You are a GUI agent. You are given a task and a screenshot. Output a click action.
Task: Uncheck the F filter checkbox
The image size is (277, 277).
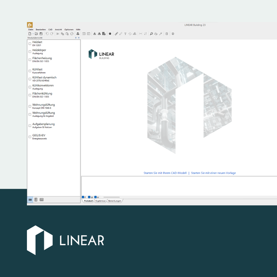(83, 197)
